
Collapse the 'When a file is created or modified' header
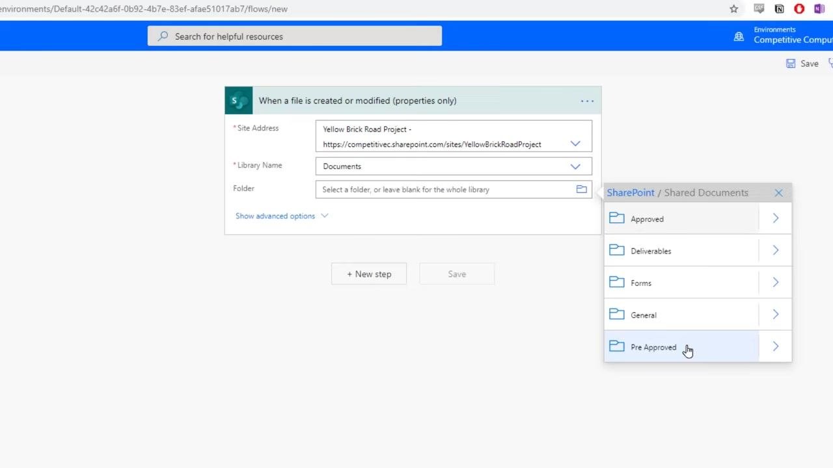pyautogui.click(x=413, y=101)
